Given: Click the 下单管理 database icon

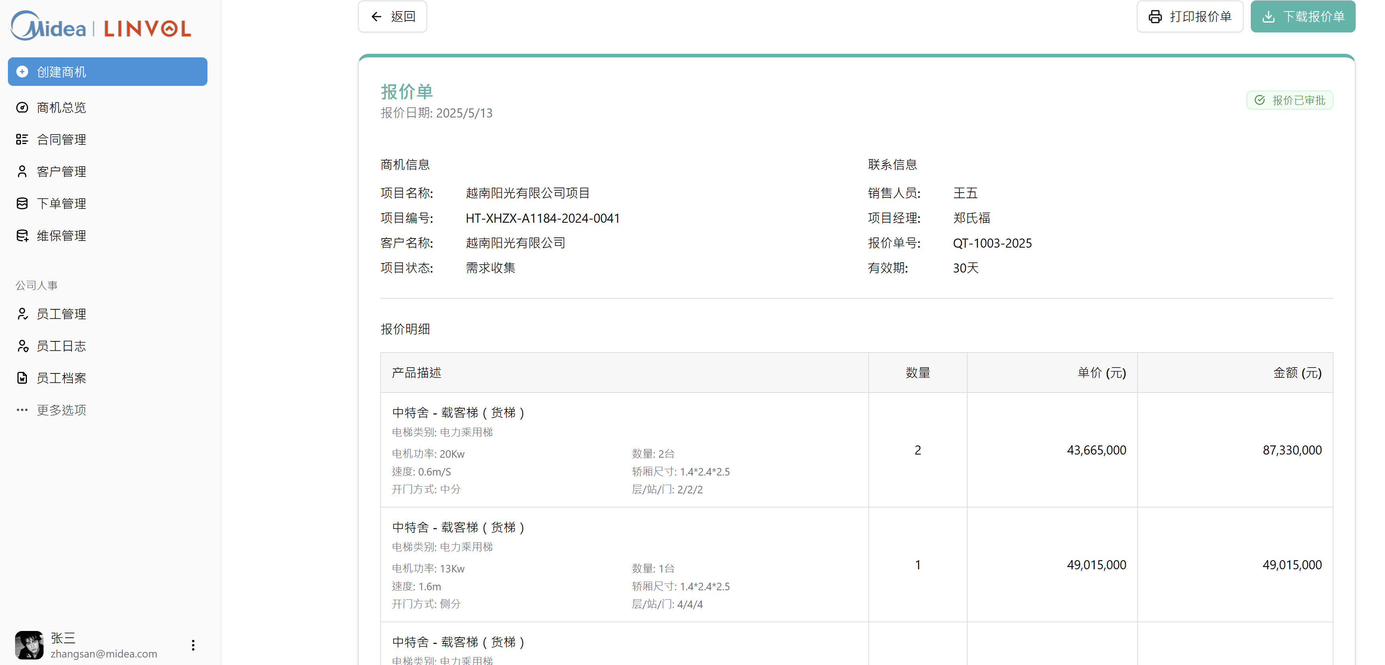Looking at the screenshot, I should 22,204.
